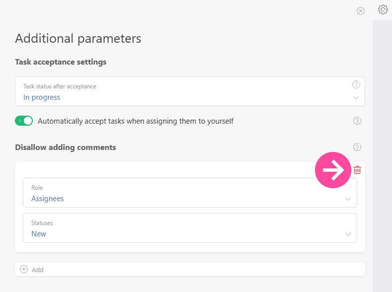Click help icon beside automatic acceptance toggle
The height and width of the screenshot is (292, 392).
point(357,121)
